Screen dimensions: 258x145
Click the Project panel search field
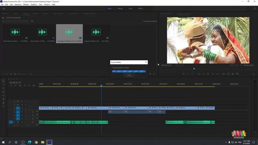pyautogui.click(x=16, y=21)
